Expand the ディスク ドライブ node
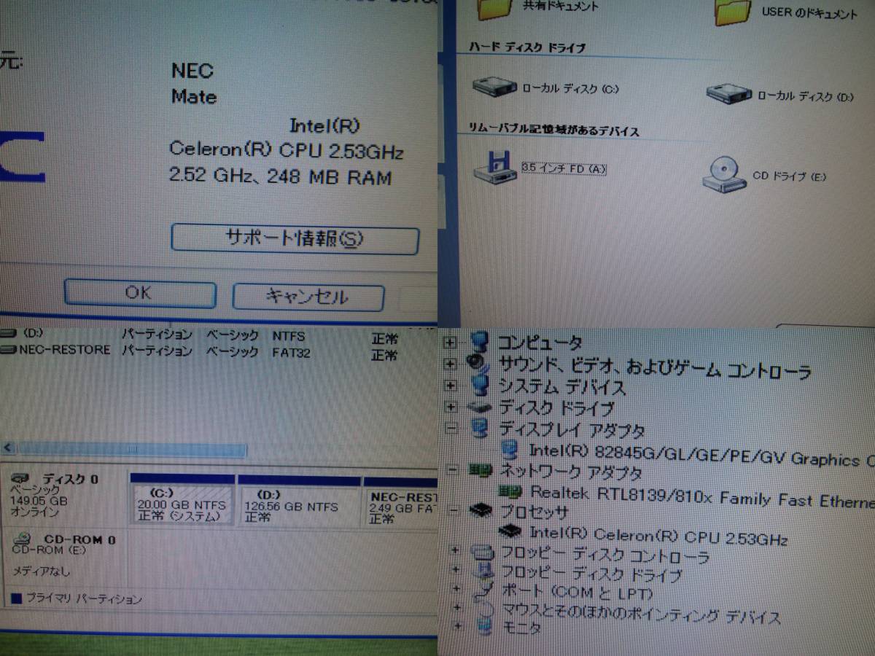 pyautogui.click(x=451, y=407)
